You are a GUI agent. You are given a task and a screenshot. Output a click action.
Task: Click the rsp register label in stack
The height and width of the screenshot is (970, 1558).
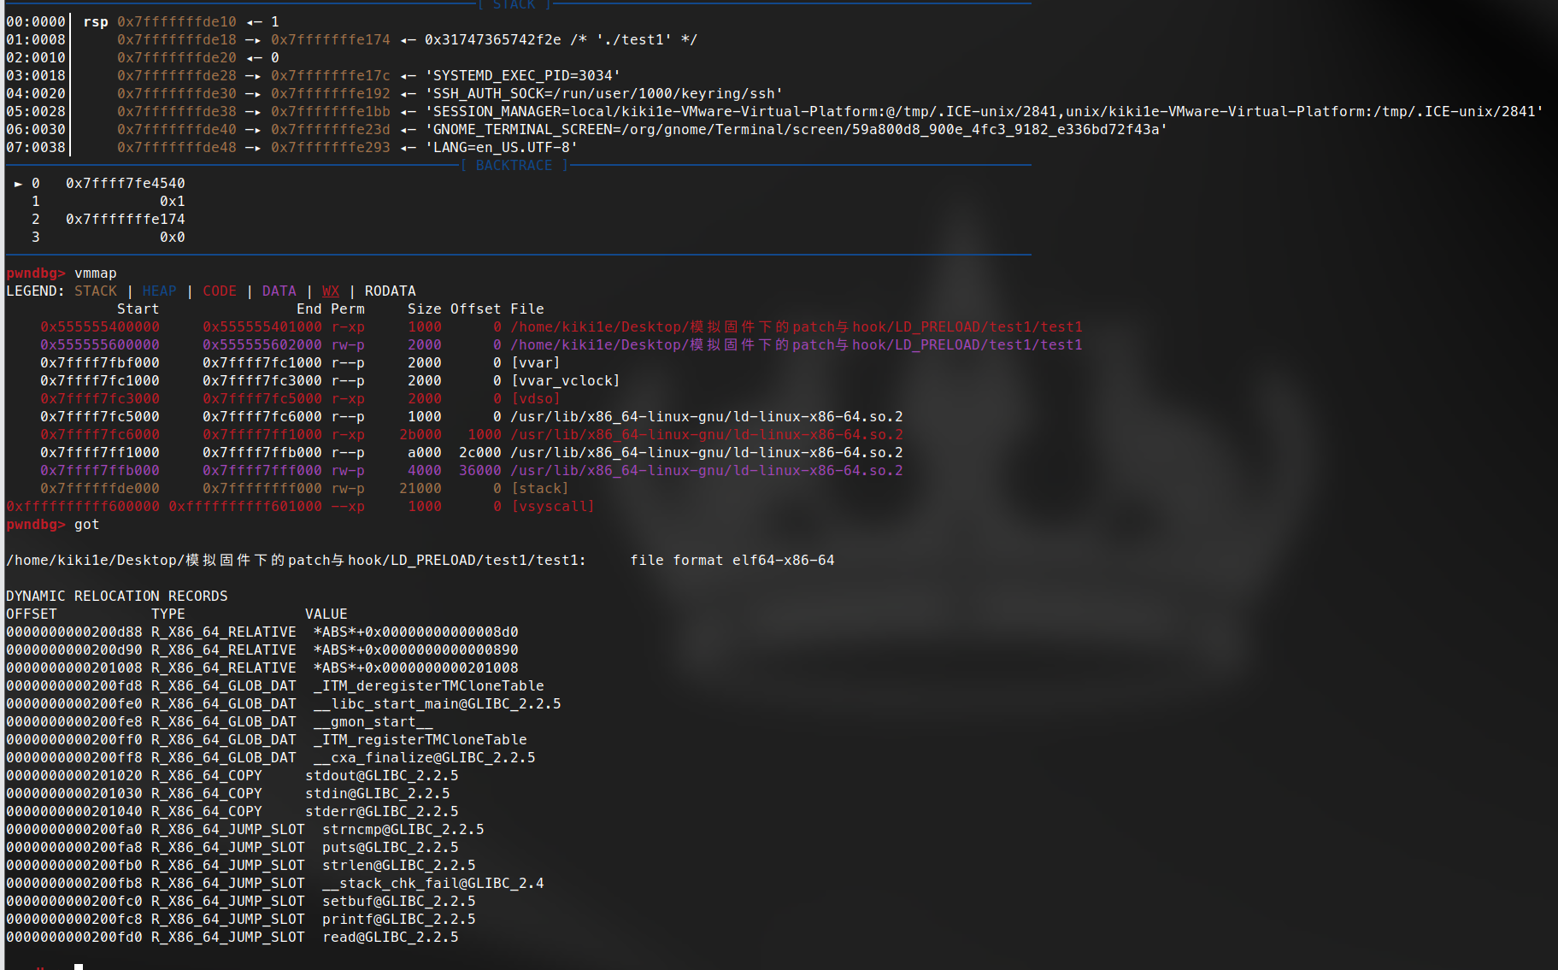(95, 22)
